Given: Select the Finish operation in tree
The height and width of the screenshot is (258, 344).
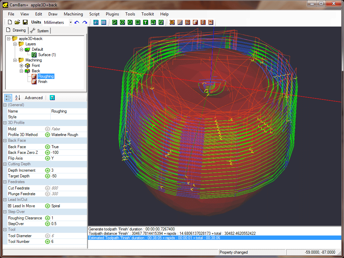Looking at the screenshot, I should pos(42,82).
